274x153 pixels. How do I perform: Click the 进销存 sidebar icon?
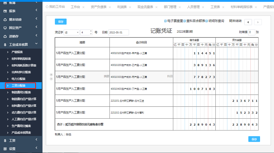click(x=5, y=36)
